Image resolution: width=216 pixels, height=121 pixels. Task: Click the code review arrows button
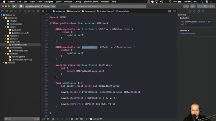point(193,6)
